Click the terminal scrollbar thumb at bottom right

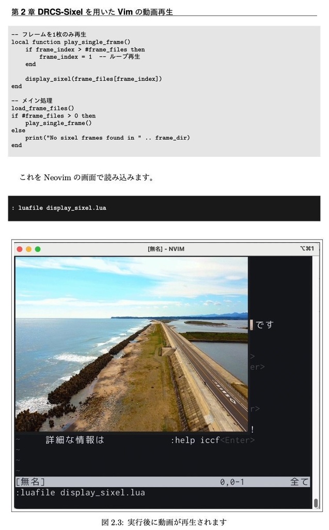tap(316, 503)
